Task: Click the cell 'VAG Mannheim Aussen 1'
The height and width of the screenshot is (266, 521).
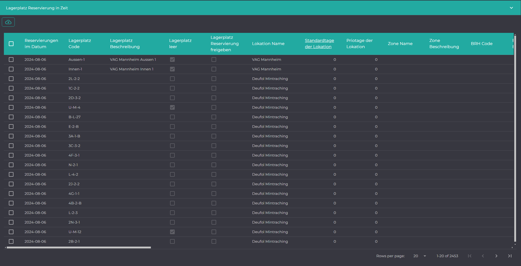Action: (x=133, y=60)
